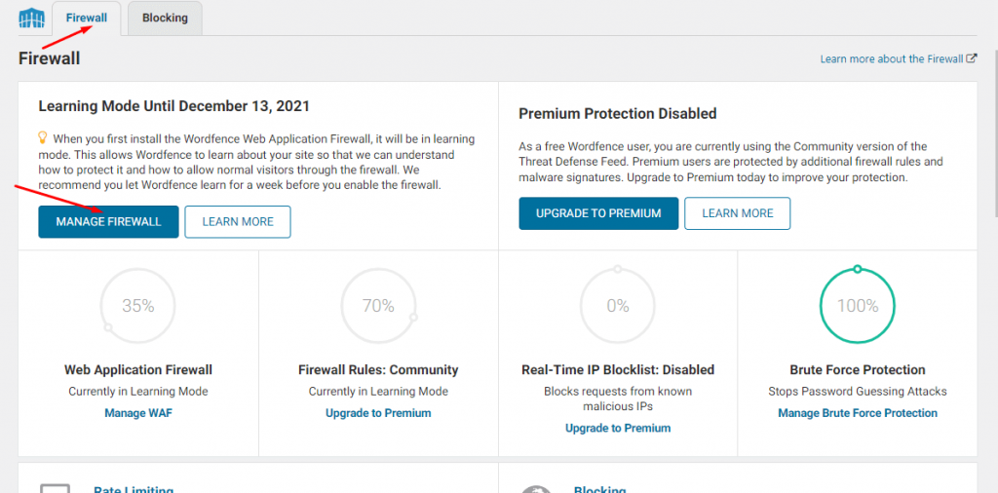Click the 35% Web Application Firewall circle
The width and height of the screenshot is (998, 493).
pos(138,306)
